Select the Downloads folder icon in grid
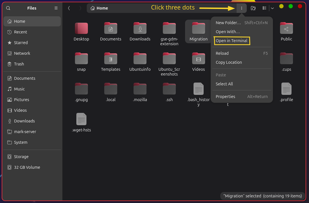309x203 pixels. click(x=140, y=28)
